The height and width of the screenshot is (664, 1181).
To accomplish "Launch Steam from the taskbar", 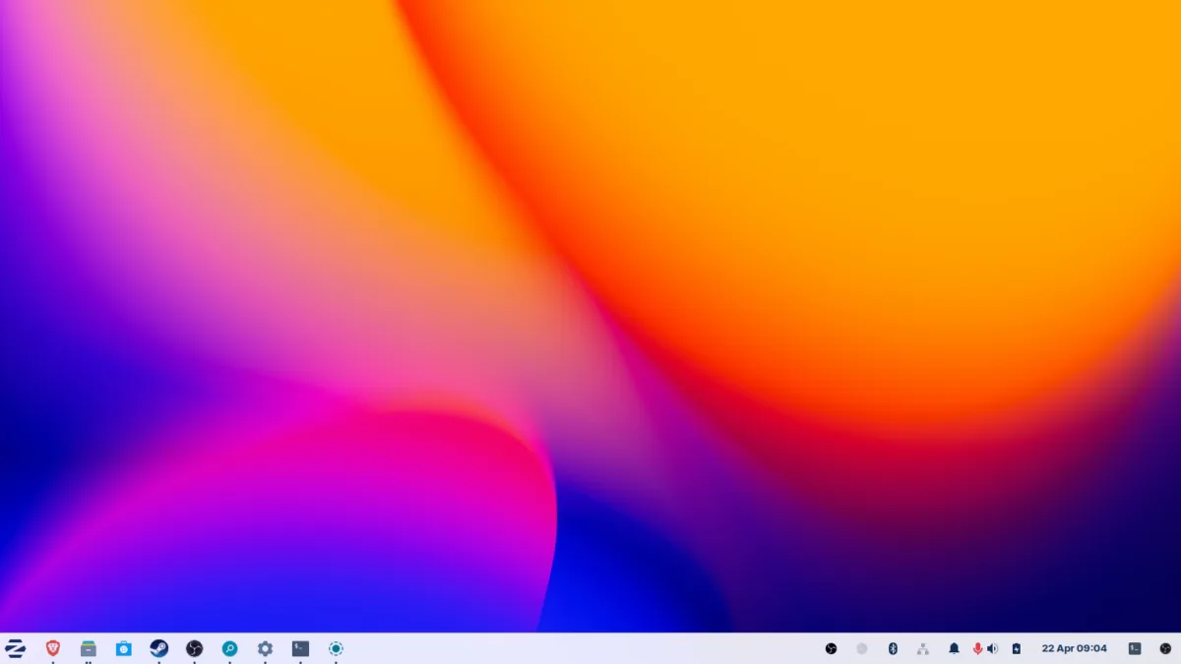I will [158, 648].
